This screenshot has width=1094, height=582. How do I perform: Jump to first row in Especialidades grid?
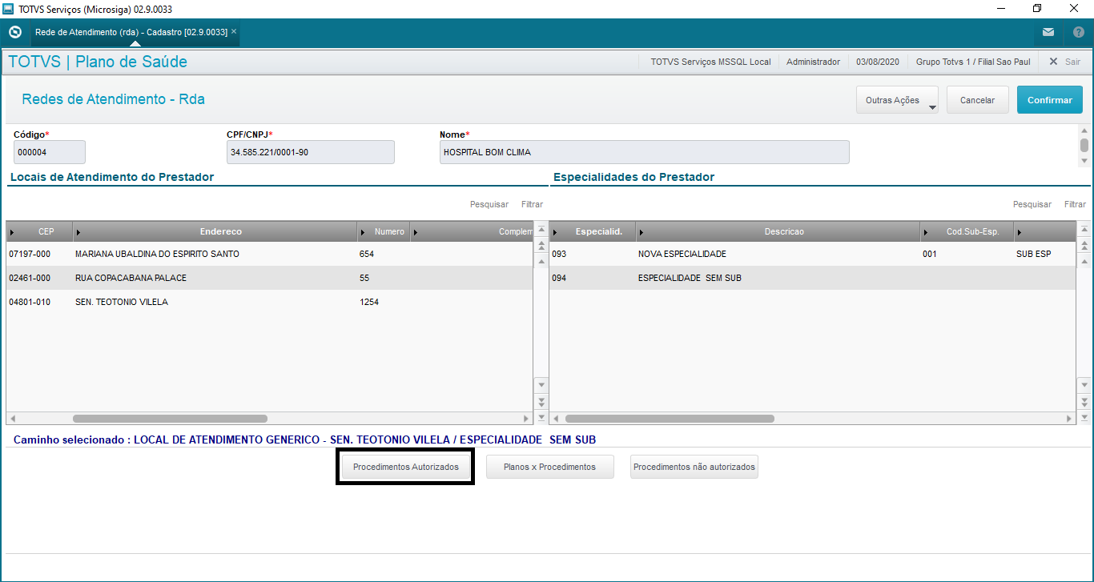1084,231
